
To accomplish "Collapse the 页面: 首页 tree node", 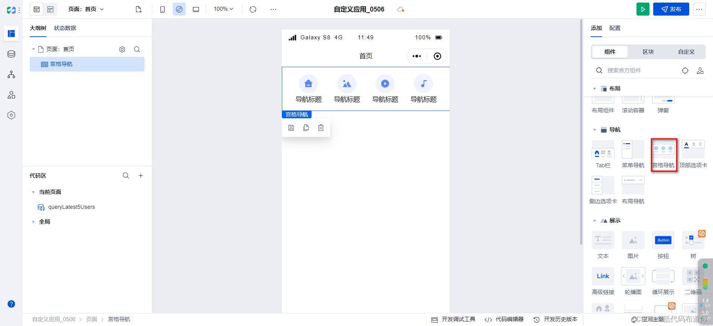I will [x=33, y=49].
